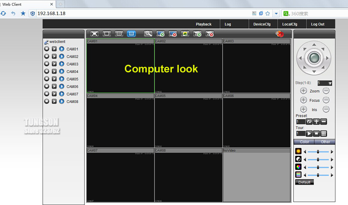Image resolution: width=348 pixels, height=205 pixels.
Task: Click the Default button
Action: (304, 182)
